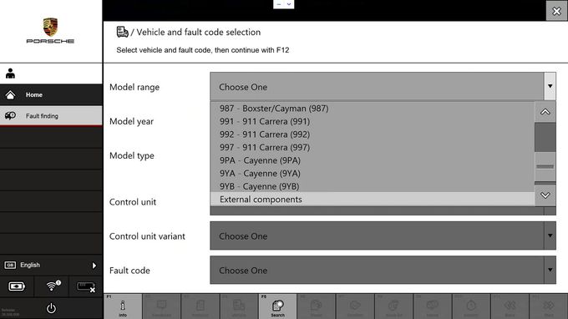Click the user profile icon
This screenshot has width=568, height=319.
point(10,73)
